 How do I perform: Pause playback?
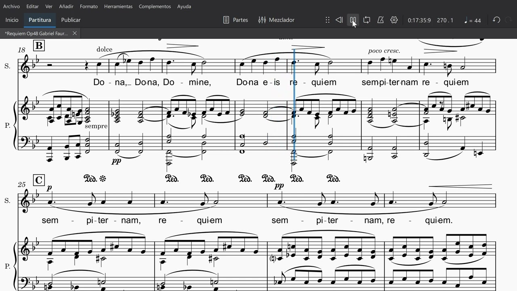(353, 20)
